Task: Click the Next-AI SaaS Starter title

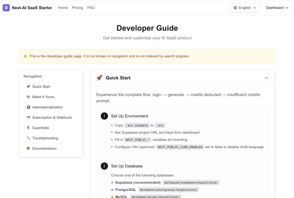Action: tap(32, 8)
